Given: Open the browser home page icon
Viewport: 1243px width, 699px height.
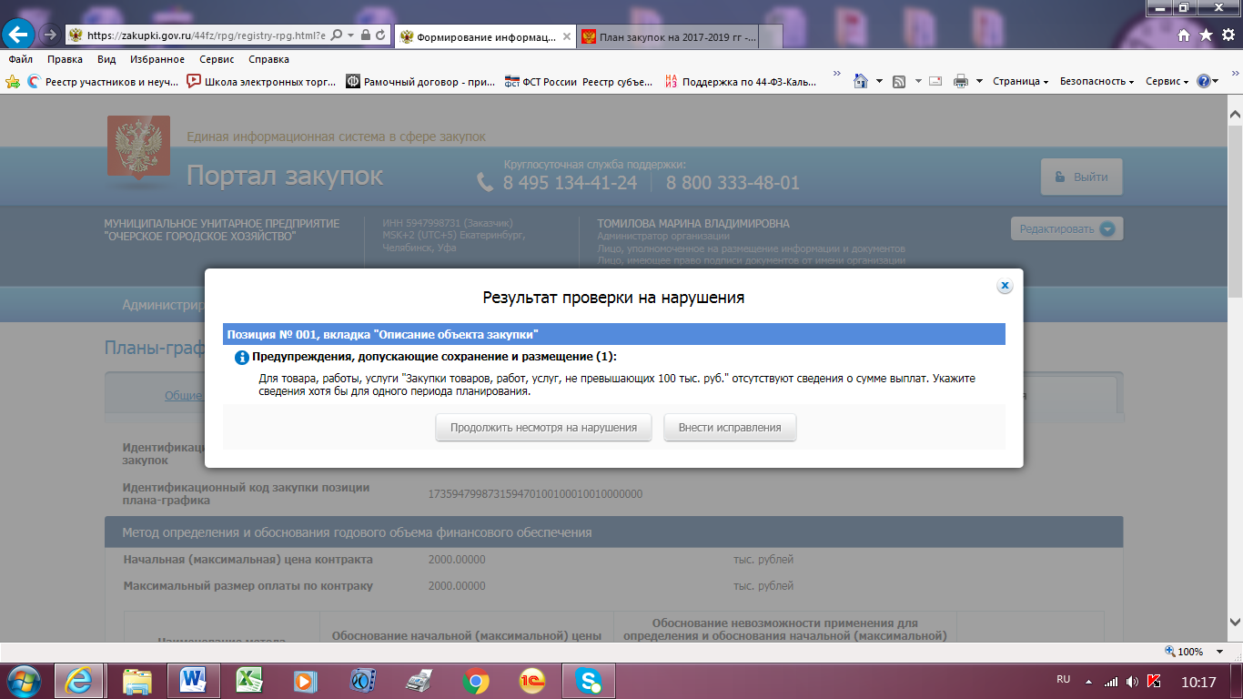Looking at the screenshot, I should pos(1184,35).
